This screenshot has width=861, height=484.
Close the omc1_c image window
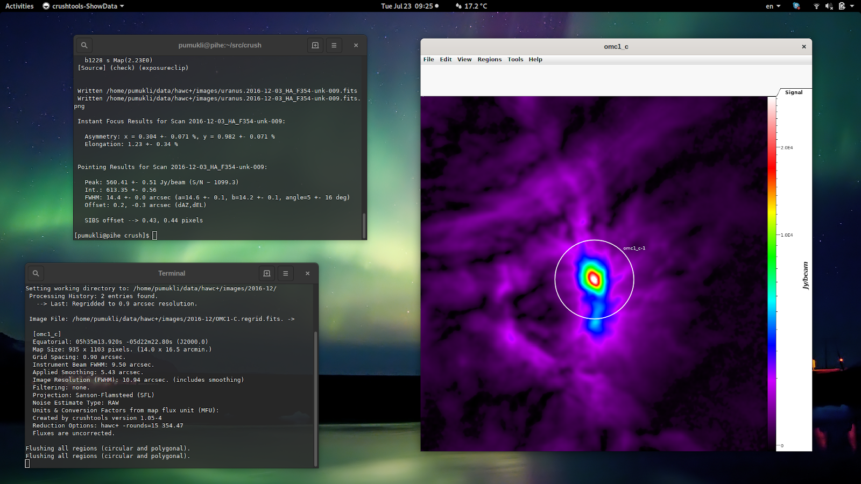click(x=804, y=47)
